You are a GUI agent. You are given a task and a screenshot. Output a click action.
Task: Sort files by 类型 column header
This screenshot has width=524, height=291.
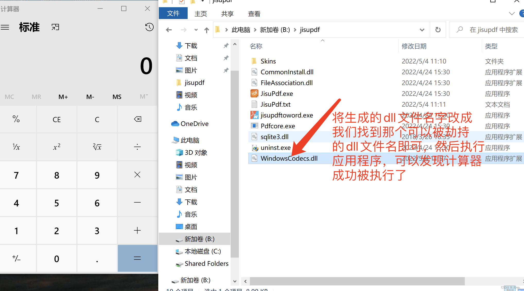point(491,46)
